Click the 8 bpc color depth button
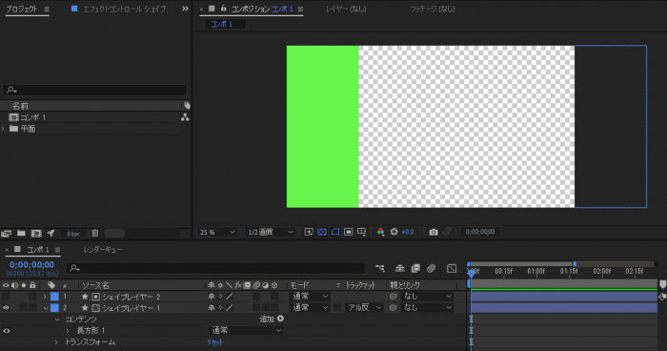This screenshot has width=667, height=351. (x=73, y=234)
